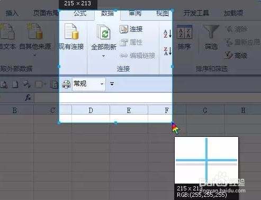Select column D header
261x200 pixels.
(91, 110)
